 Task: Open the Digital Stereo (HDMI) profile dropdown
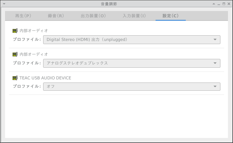pyautogui.click(x=132, y=40)
